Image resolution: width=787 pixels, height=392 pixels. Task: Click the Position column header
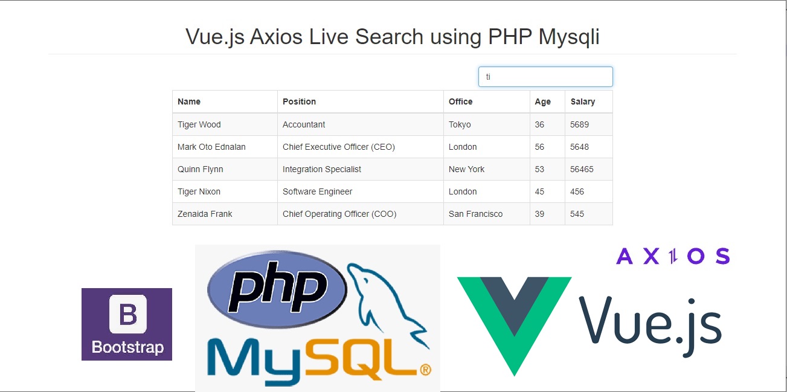361,101
